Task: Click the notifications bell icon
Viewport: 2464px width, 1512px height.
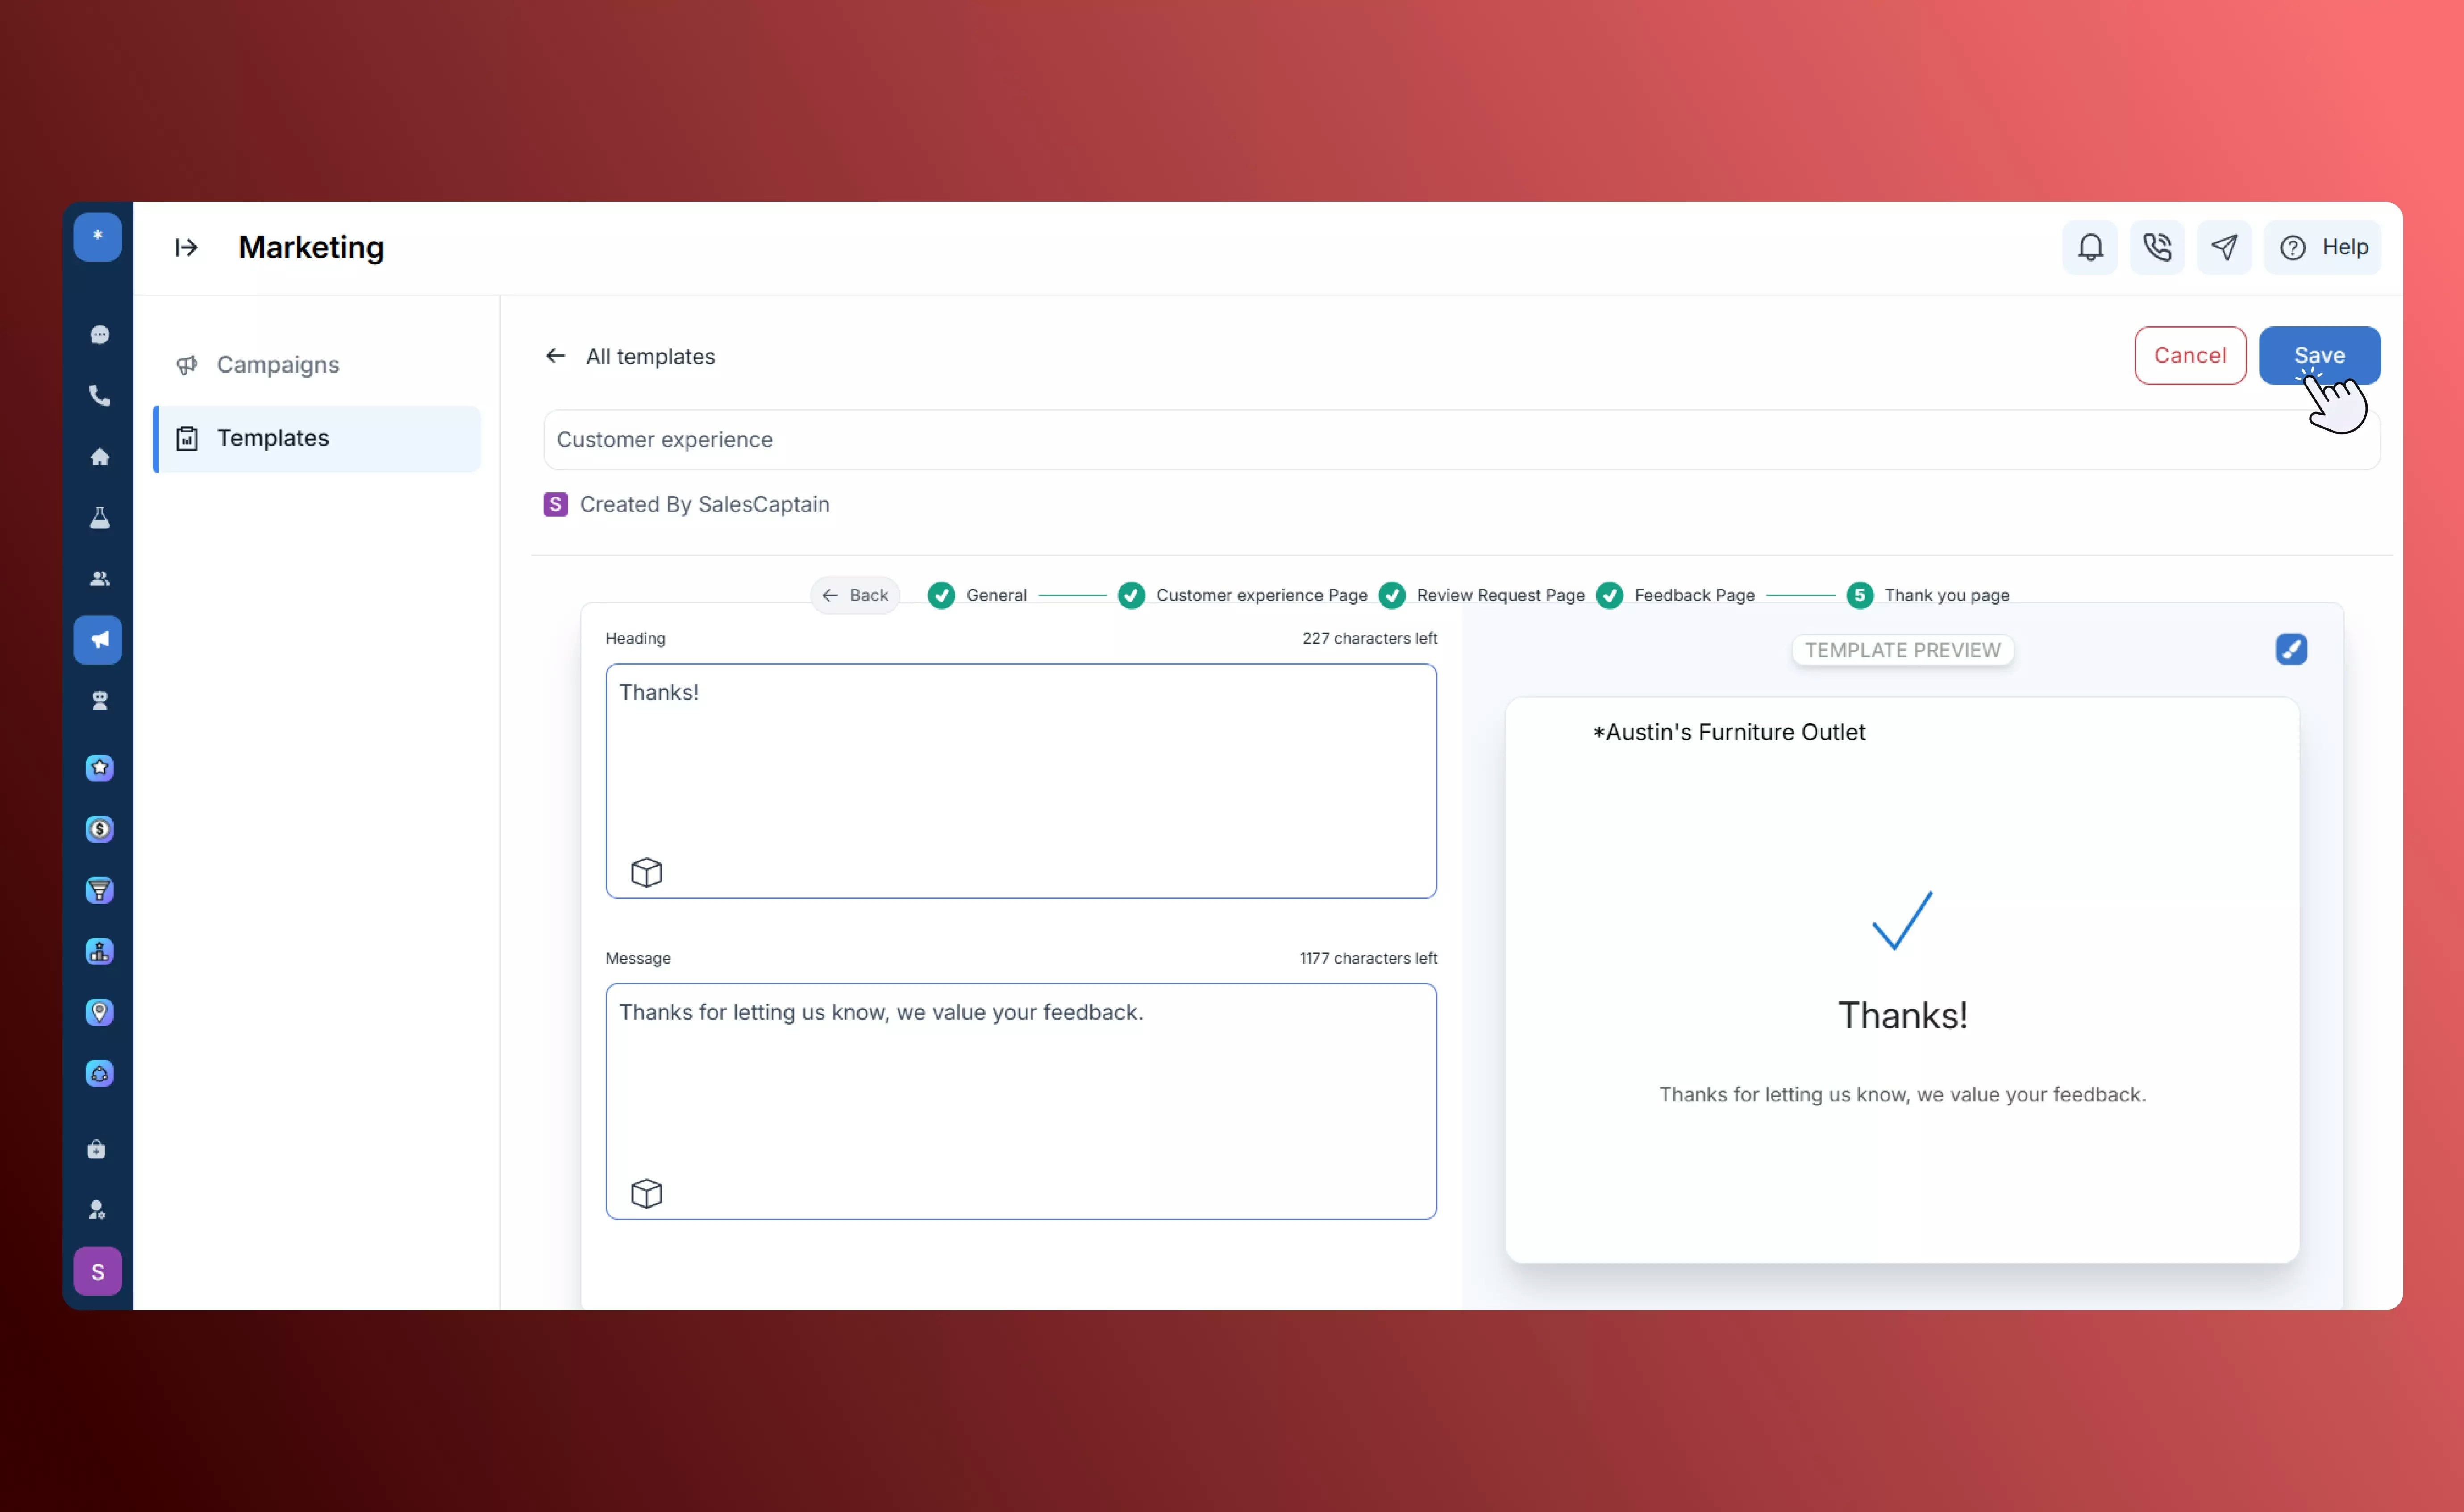Action: click(x=2090, y=247)
